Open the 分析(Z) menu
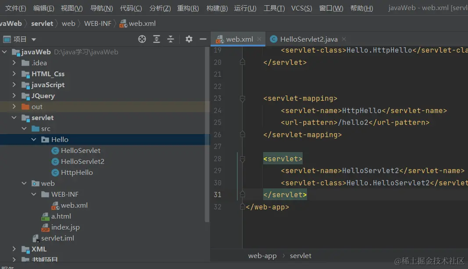This screenshot has height=269, width=468. [160, 8]
